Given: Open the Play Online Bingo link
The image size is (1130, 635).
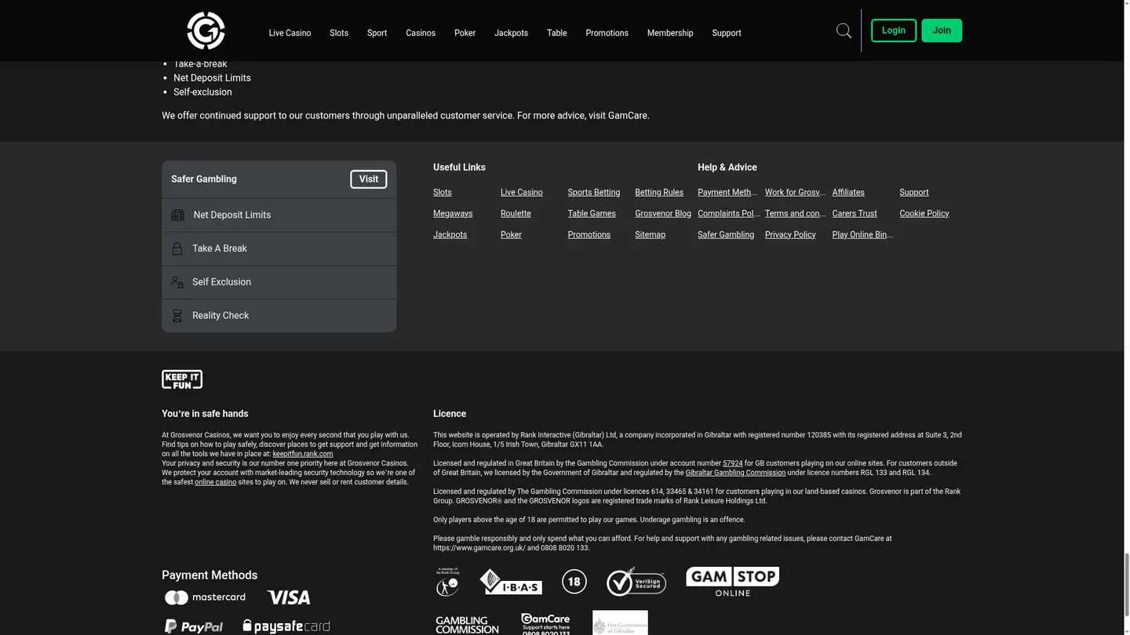Looking at the screenshot, I should point(863,234).
